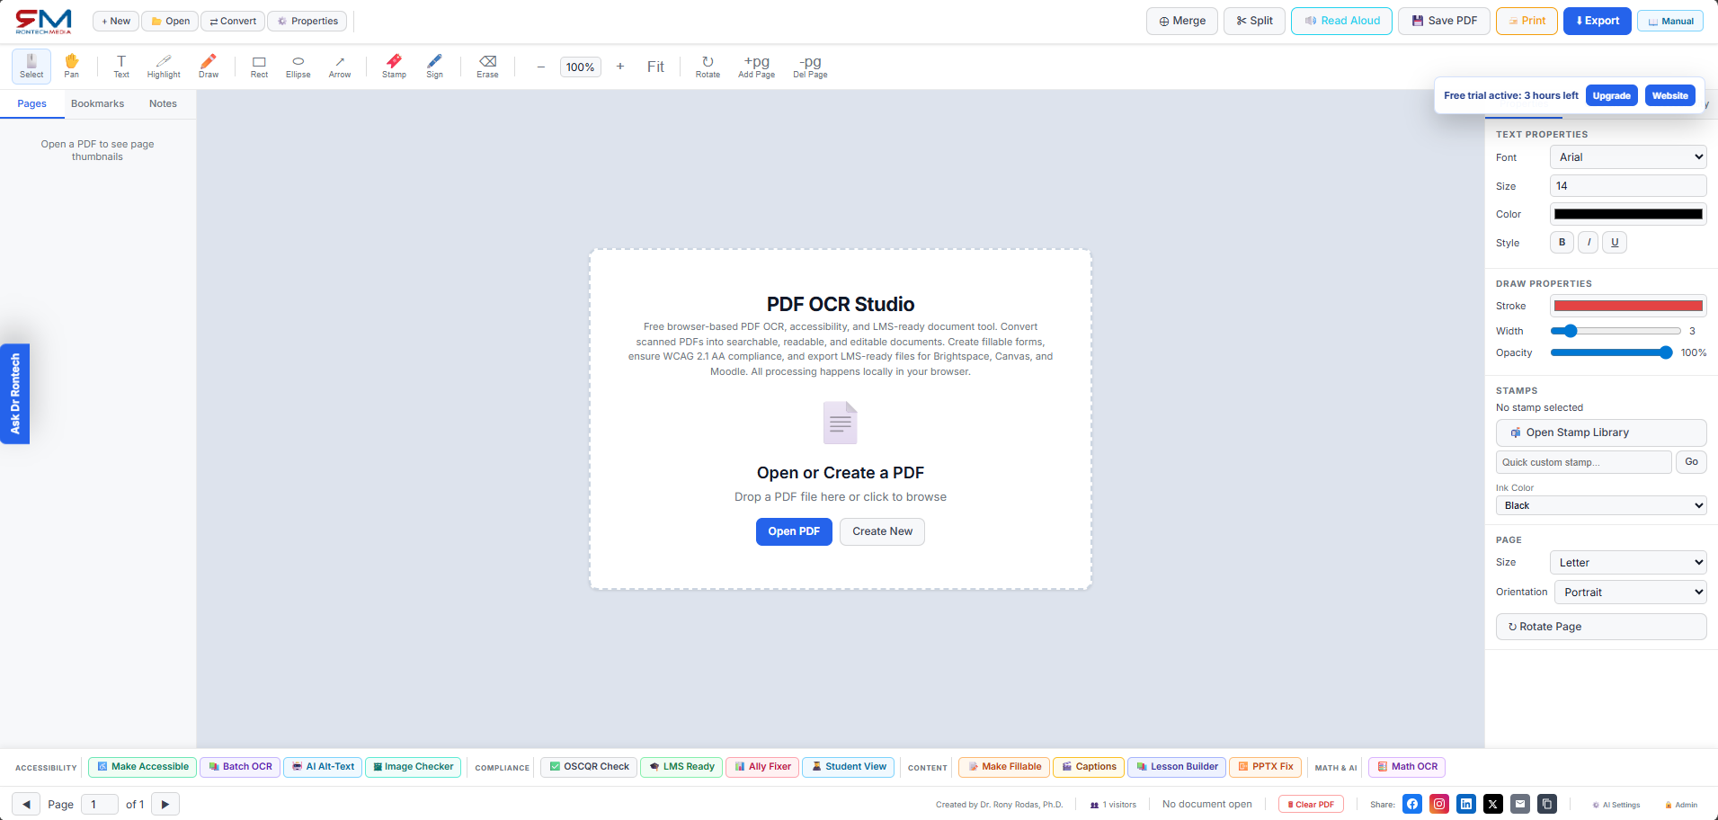Image resolution: width=1718 pixels, height=820 pixels.
Task: Open page Size dropdown showing Letter
Action: [1628, 562]
